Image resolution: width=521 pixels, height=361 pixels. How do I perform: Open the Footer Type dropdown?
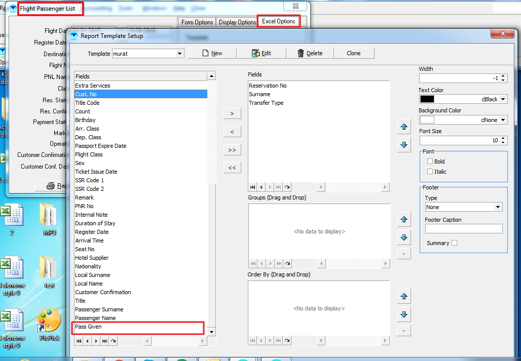pos(498,207)
